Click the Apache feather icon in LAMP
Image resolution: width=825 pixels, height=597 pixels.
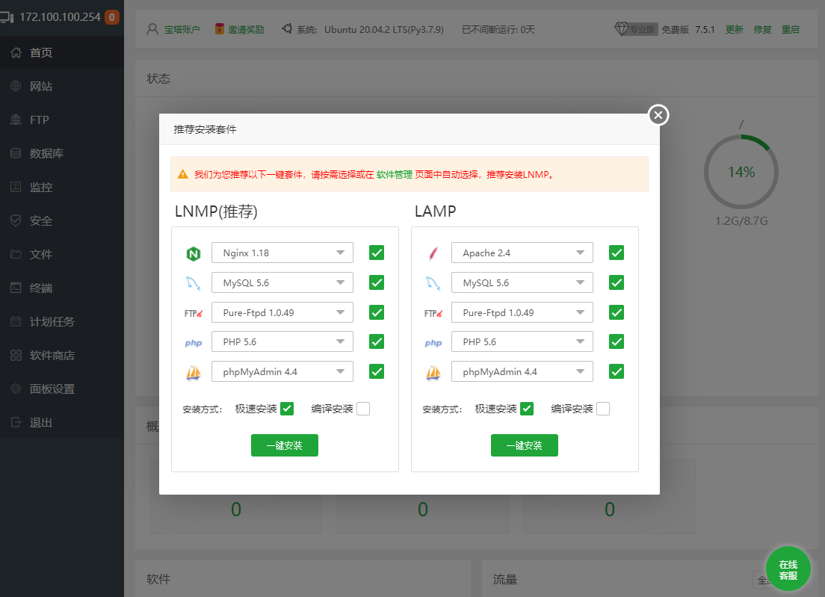[x=433, y=253]
